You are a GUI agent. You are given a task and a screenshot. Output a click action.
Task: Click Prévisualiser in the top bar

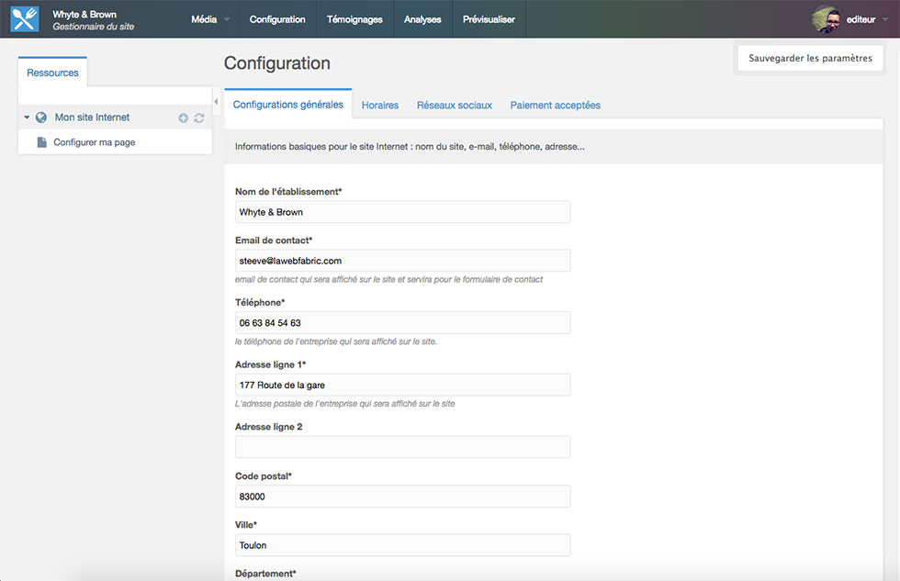[489, 19]
